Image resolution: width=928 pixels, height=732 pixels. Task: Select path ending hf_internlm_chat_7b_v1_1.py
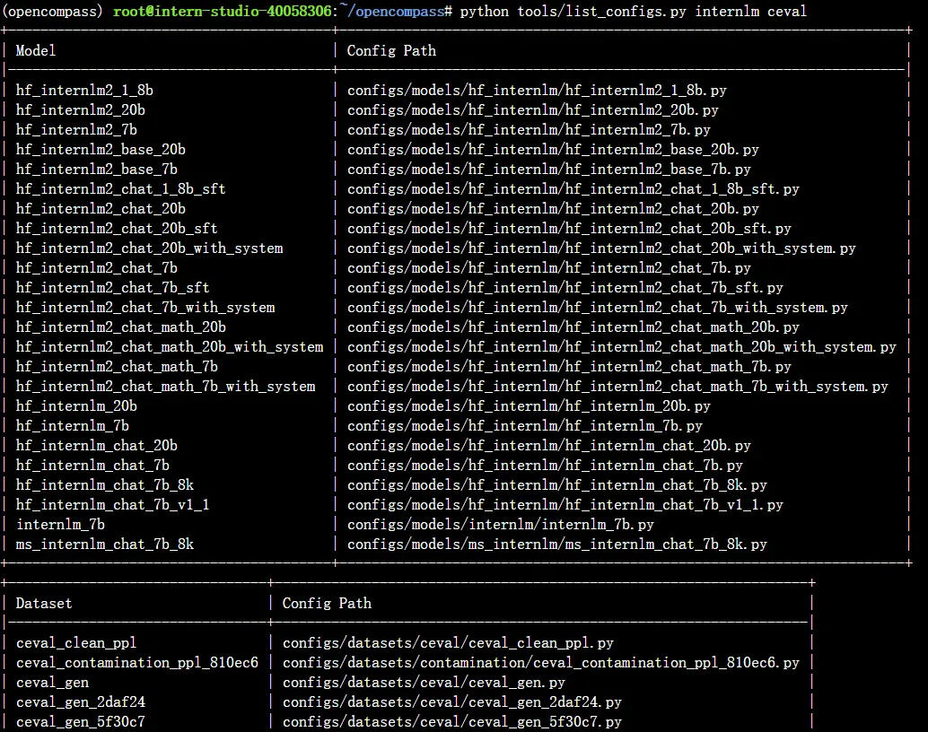pyautogui.click(x=565, y=504)
